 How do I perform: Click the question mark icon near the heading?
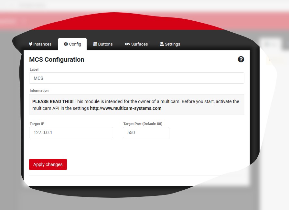pyautogui.click(x=241, y=59)
